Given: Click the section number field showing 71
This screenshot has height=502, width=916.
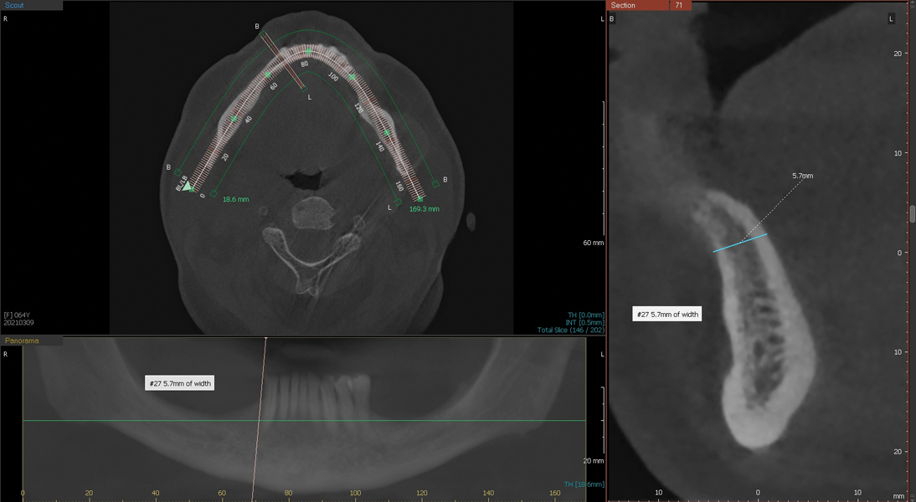Looking at the screenshot, I should point(678,5).
